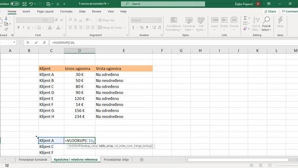Click the horizontal scrollbar left arrow
Image resolution: width=298 pixels, height=168 pixels.
coord(186,160)
